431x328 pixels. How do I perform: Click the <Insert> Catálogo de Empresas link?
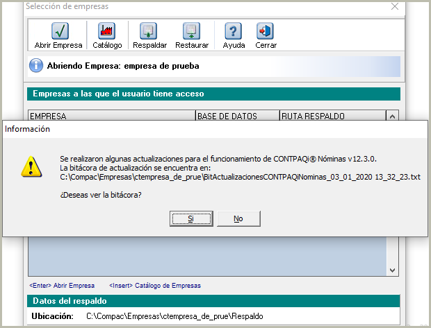(x=155, y=286)
